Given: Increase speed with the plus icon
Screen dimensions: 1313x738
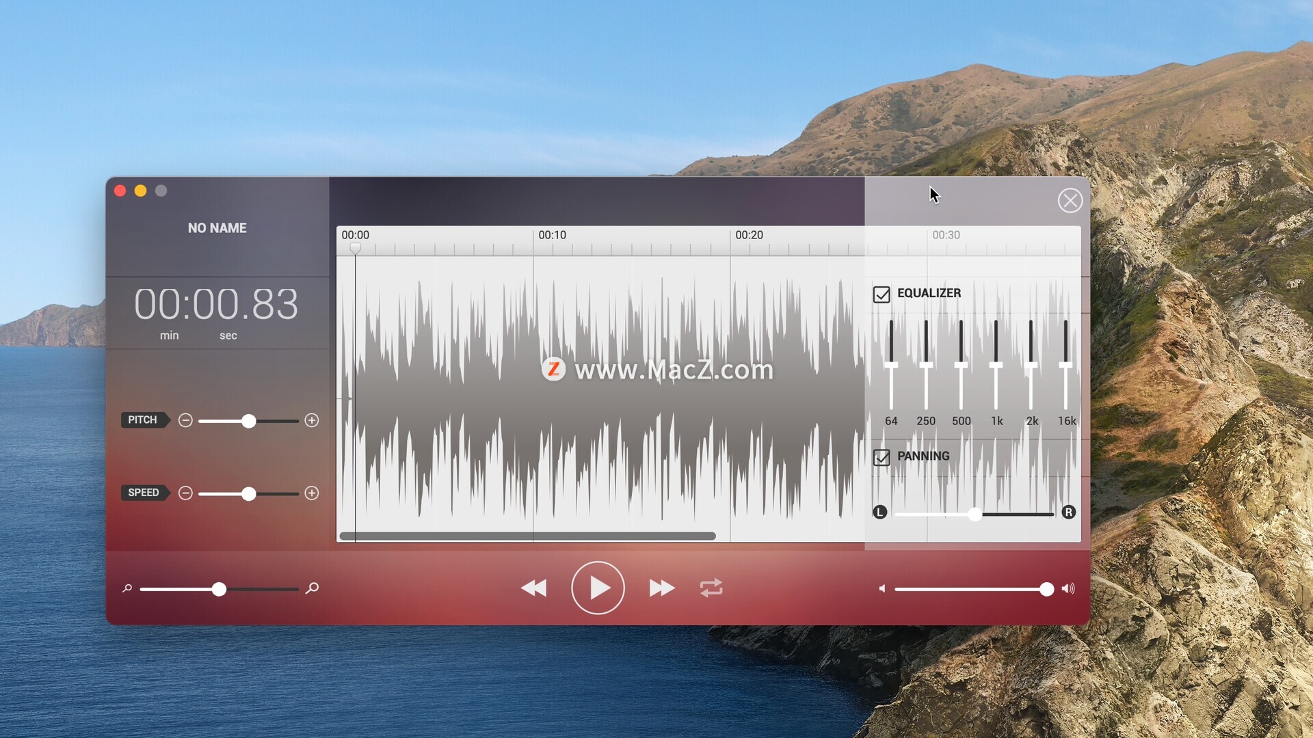Looking at the screenshot, I should click(312, 493).
